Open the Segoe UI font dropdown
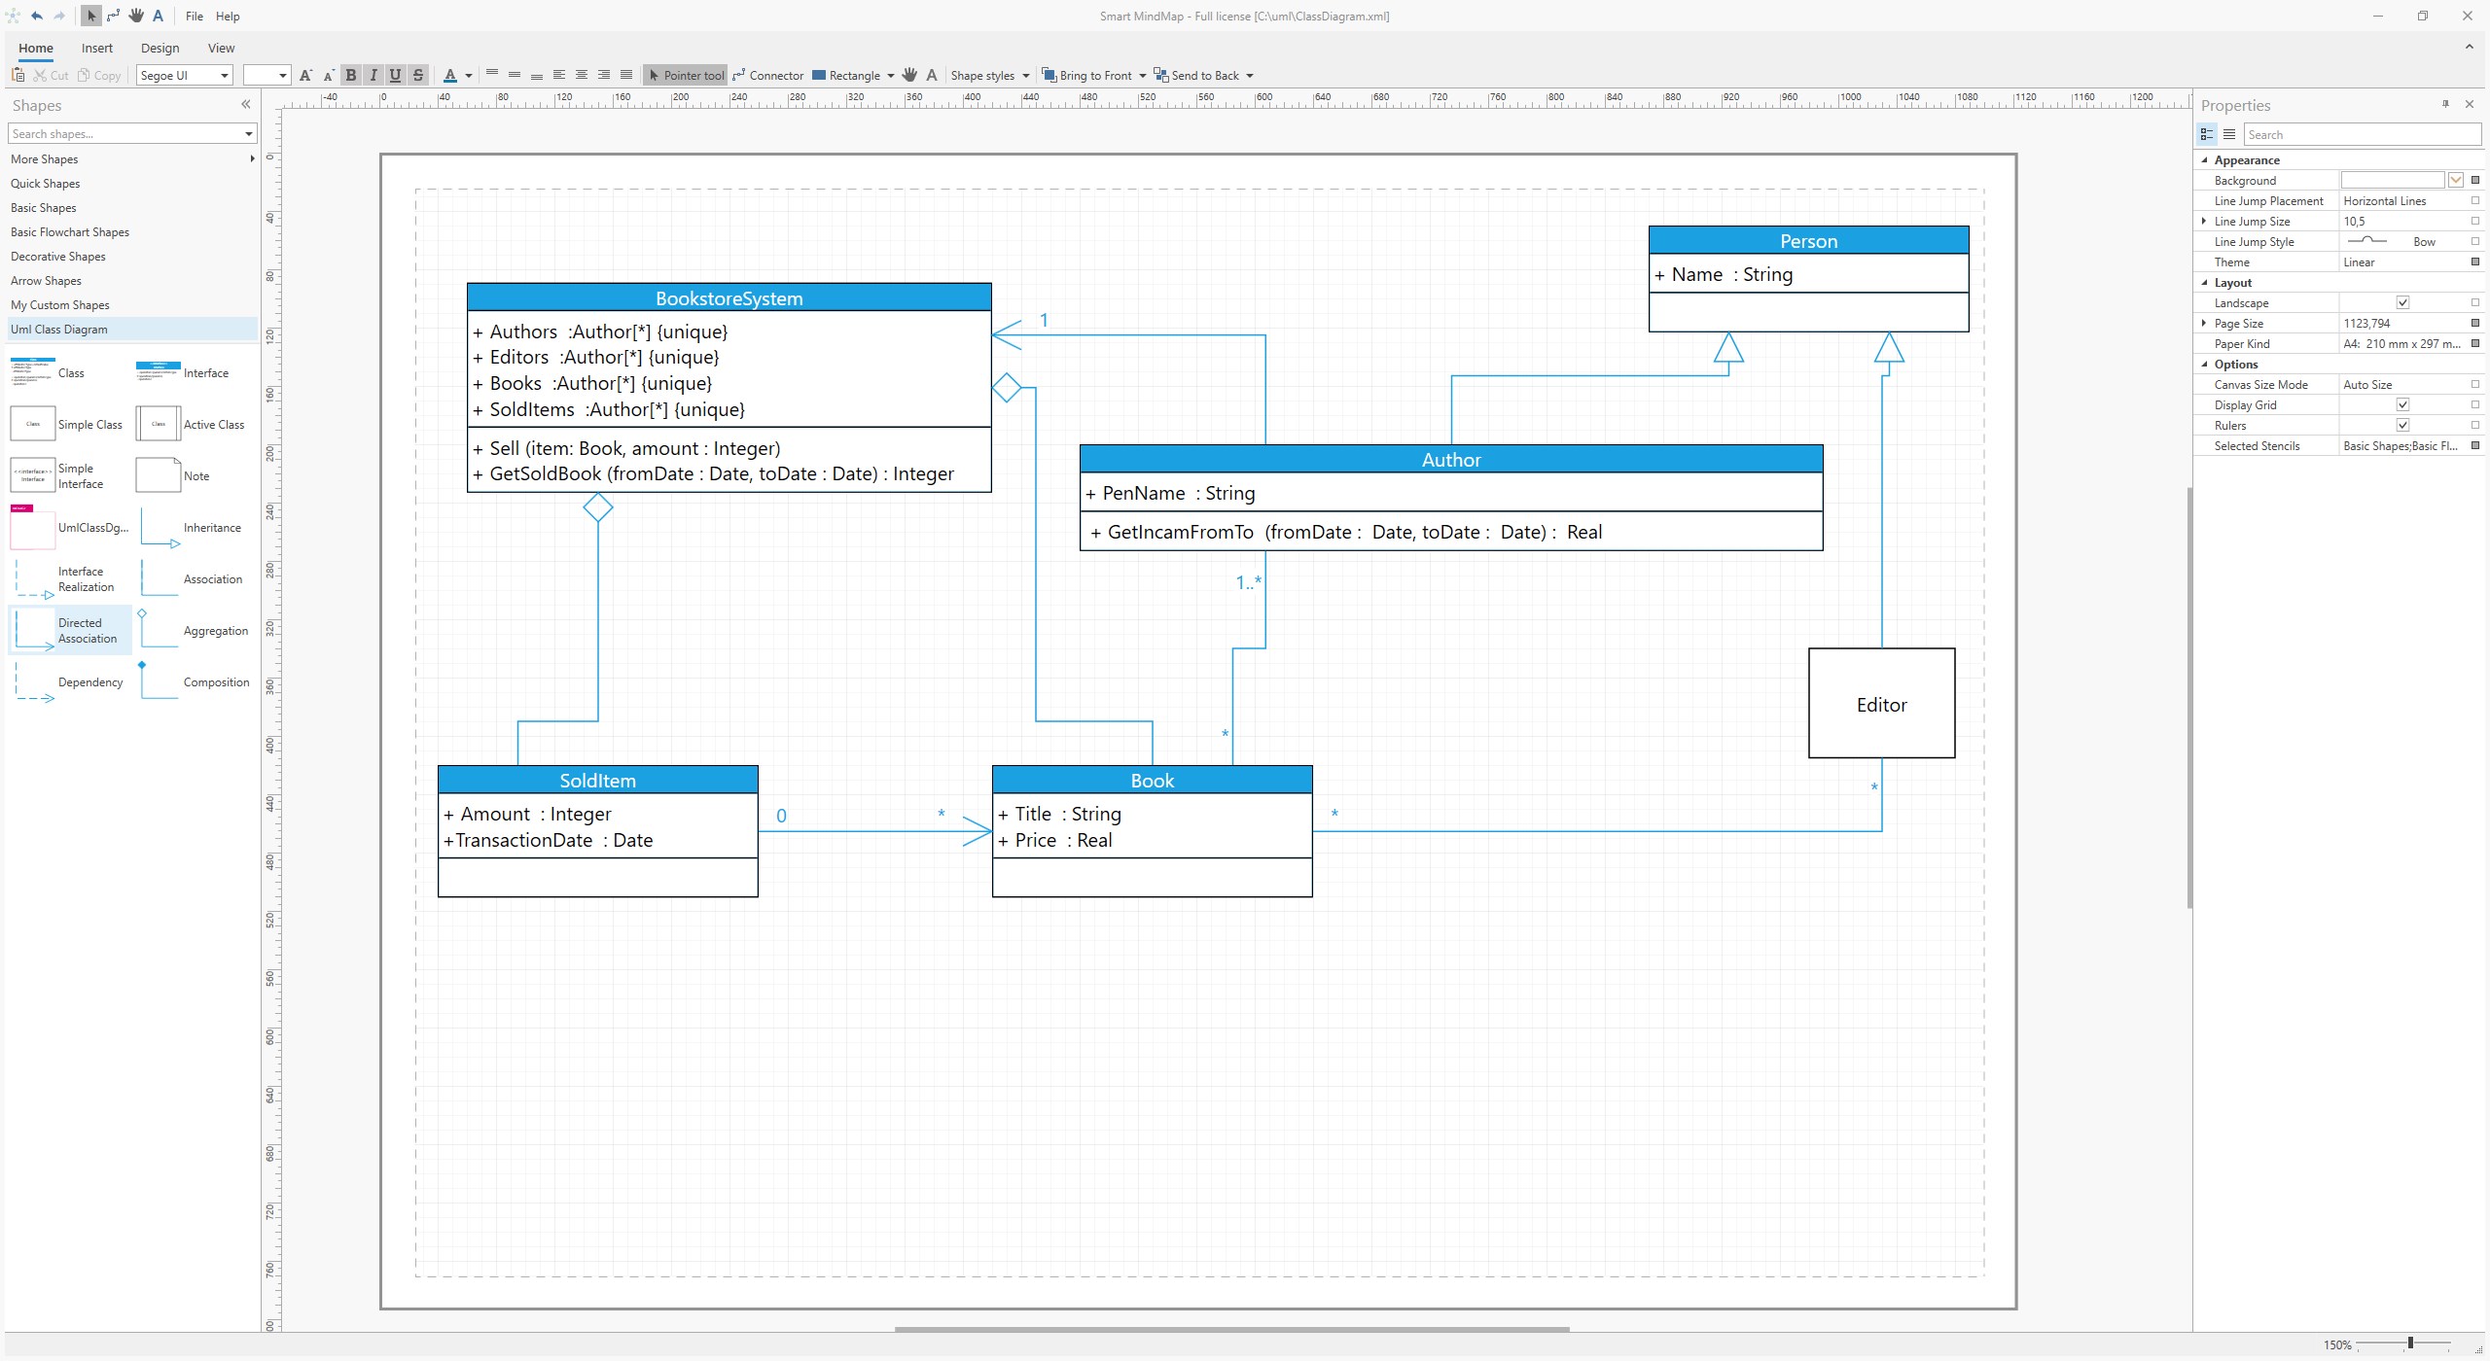 (x=223, y=75)
